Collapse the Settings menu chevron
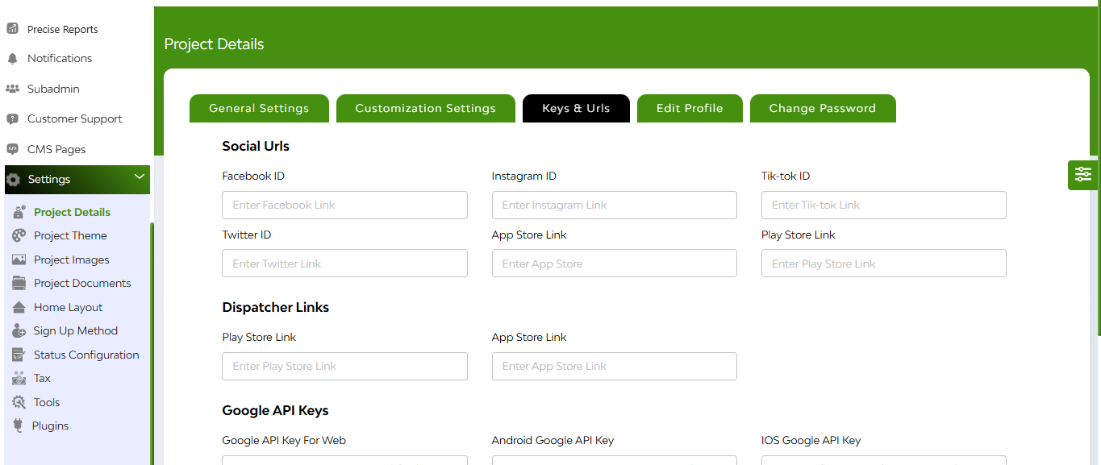The height and width of the screenshot is (465, 1101). point(140,177)
